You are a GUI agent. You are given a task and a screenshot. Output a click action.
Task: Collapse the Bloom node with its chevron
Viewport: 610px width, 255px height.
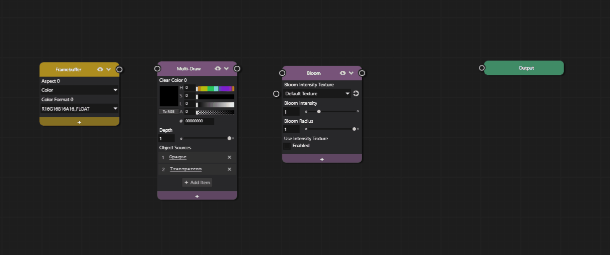click(351, 73)
